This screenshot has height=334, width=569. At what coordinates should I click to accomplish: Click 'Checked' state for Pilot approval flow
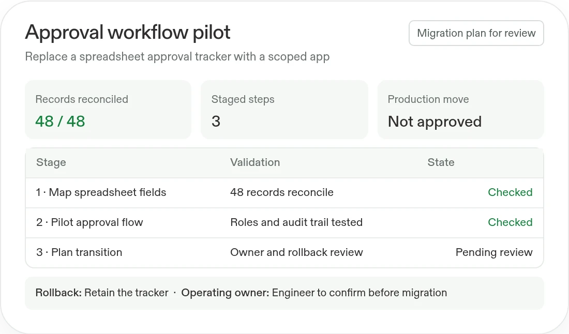point(510,222)
